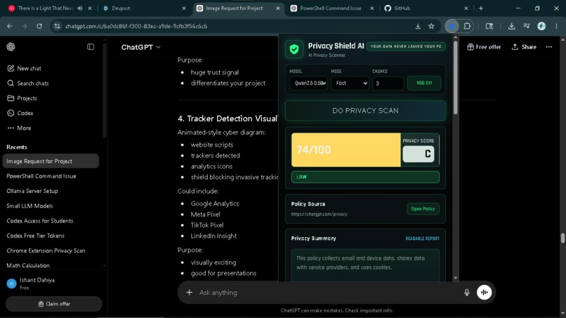Open the Mode dropdown set to Fast

pyautogui.click(x=350, y=83)
